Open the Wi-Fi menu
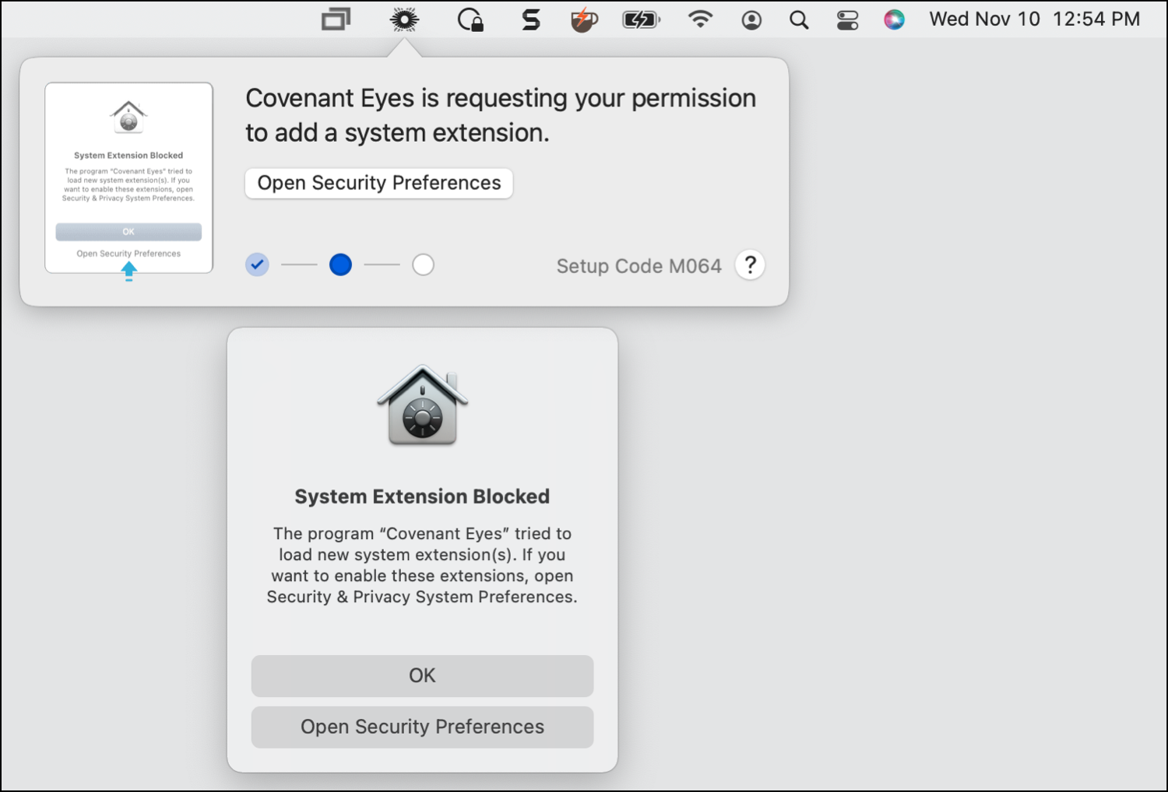Viewport: 1168px width, 792px height. pos(701,19)
